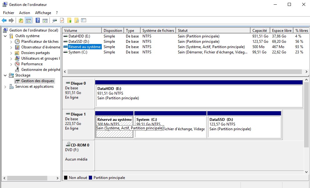Sort volumes by Capacité column header
Image resolution: width=310 pixels, height=188 pixels.
(260, 31)
